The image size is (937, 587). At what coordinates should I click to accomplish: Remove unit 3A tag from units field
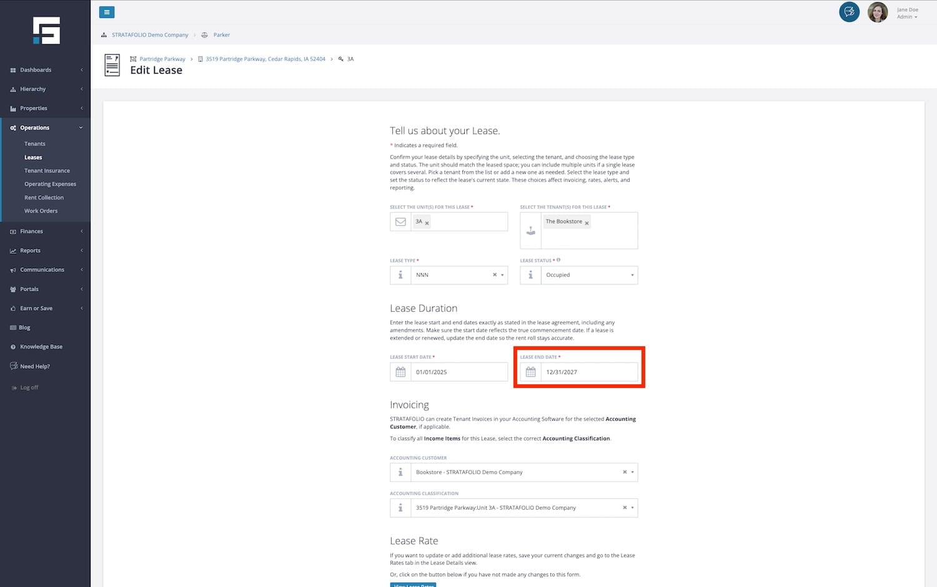click(427, 223)
